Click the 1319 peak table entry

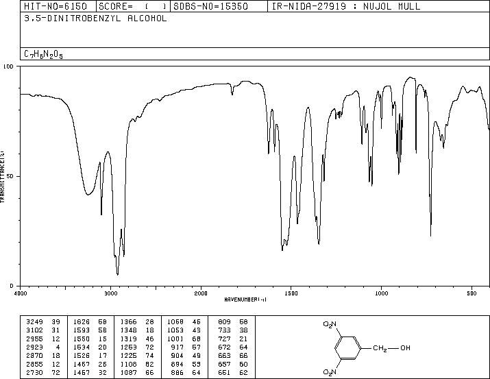pyautogui.click(x=137, y=339)
